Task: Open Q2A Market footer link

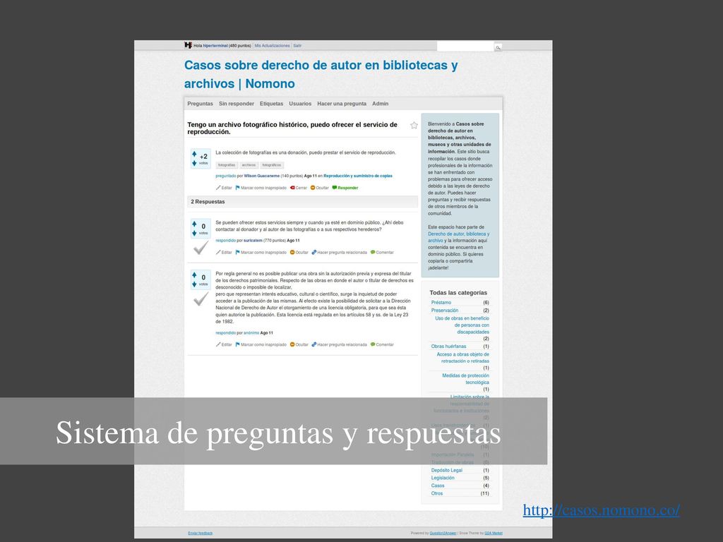Action: (x=494, y=534)
